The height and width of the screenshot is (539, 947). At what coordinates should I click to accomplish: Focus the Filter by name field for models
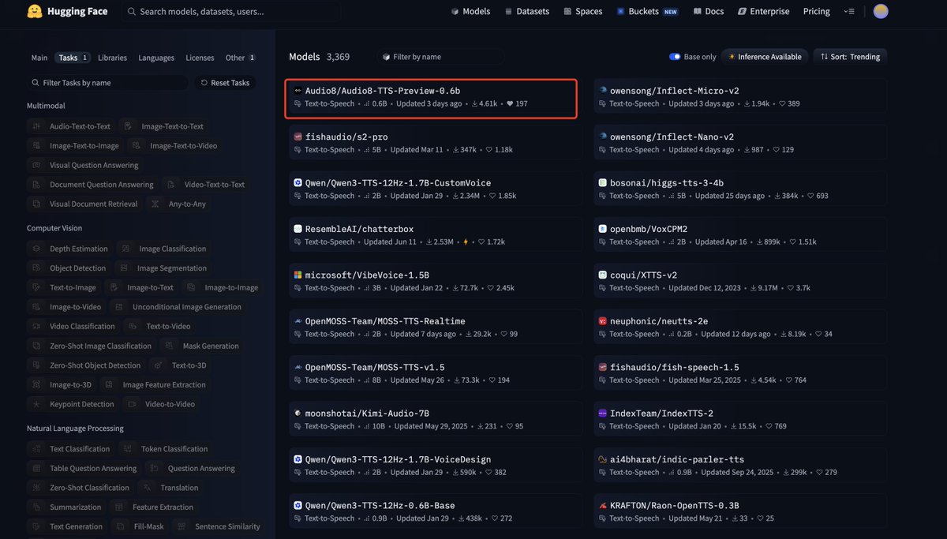pyautogui.click(x=440, y=57)
